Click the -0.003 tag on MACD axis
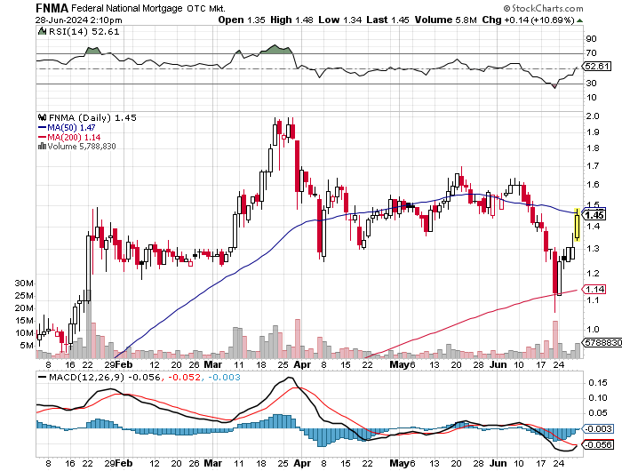622x471 pixels. tap(598, 428)
